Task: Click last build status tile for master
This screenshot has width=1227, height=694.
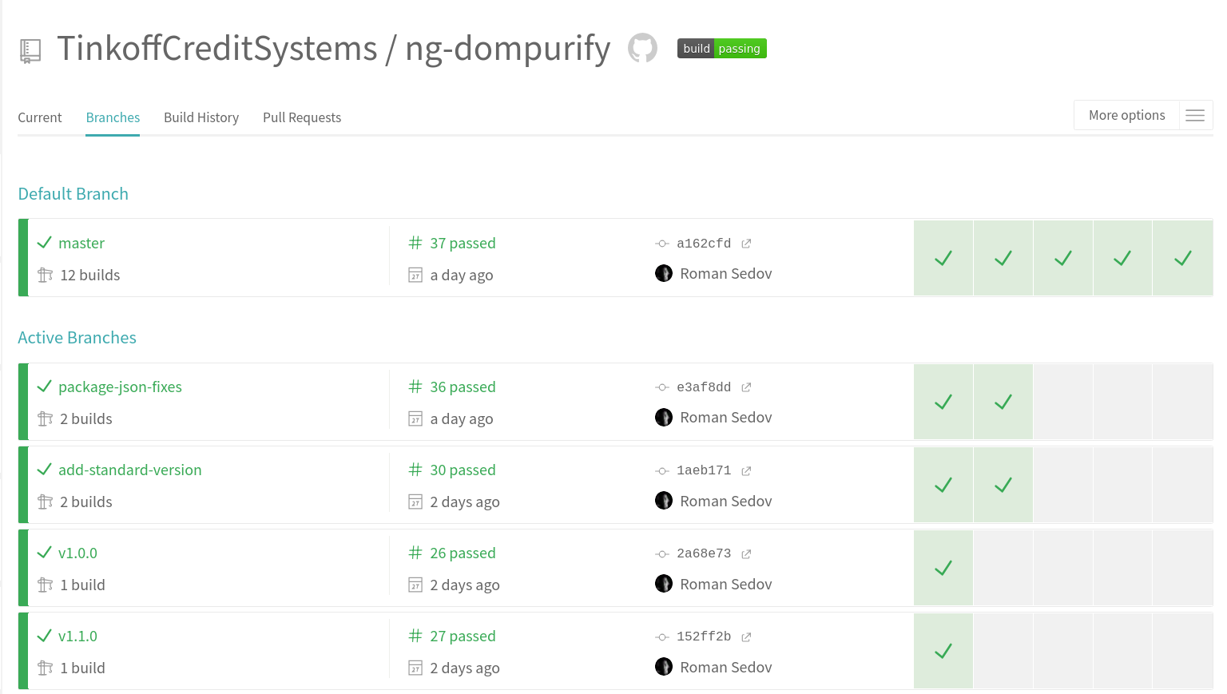Action: [1182, 258]
